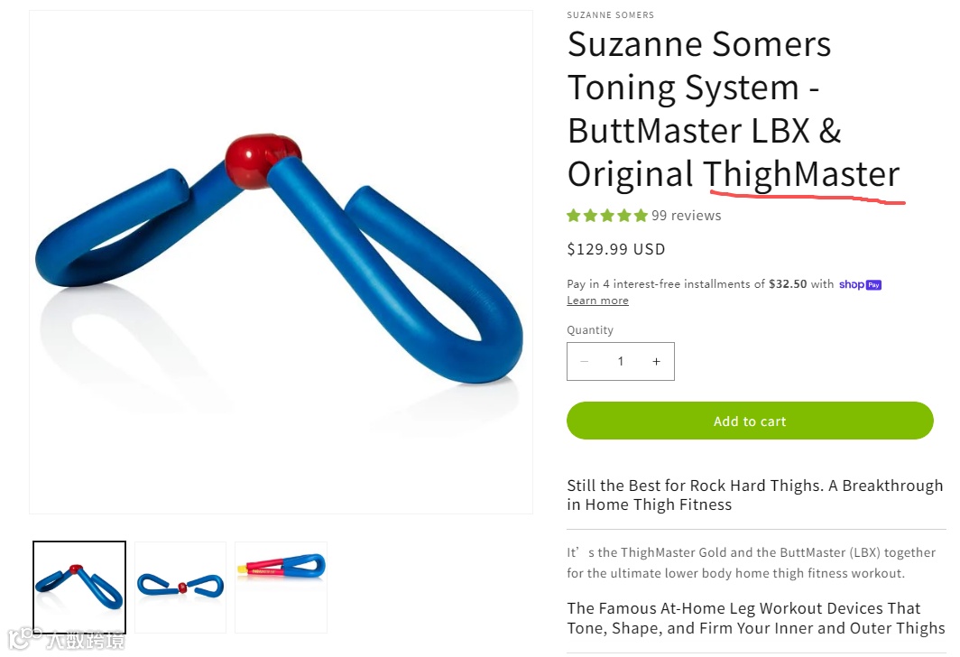Image resolution: width=960 pixels, height=657 pixels.
Task: Click the ThighMaster Gold description paragraph
Action: coord(752,563)
